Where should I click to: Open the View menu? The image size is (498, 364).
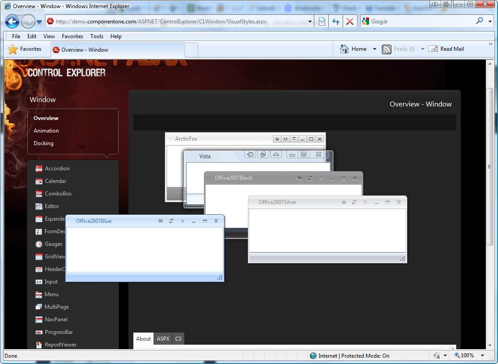point(49,36)
